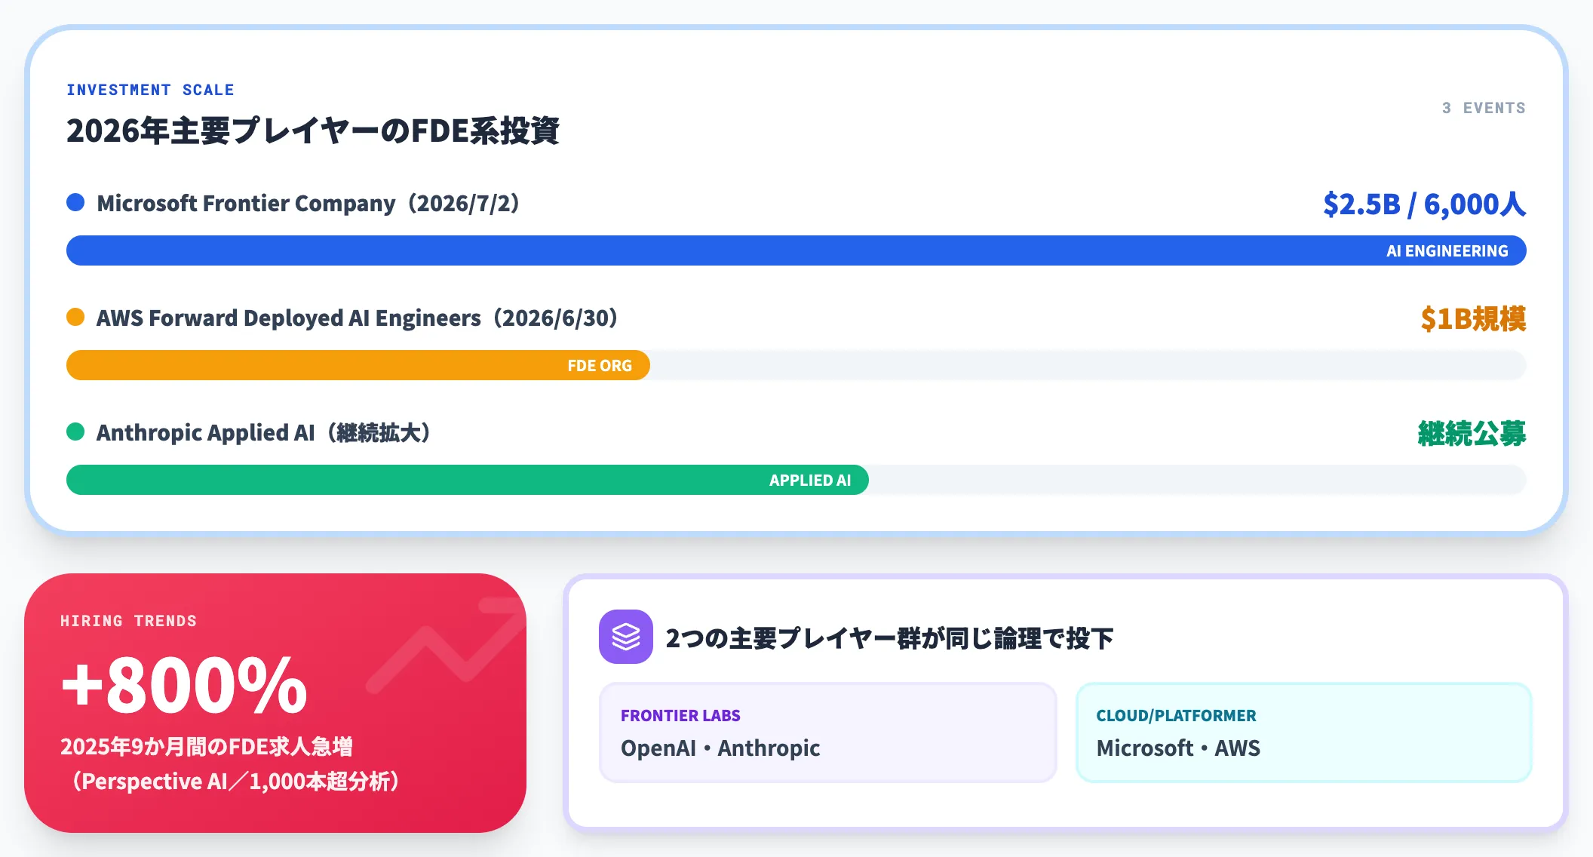Click heading 2つの主要プレイヤー群が同じ論理で投下
1593x857 pixels.
889,638
